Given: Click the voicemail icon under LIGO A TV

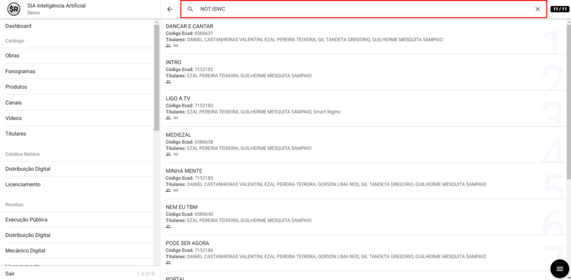Looking at the screenshot, I should 176,118.
